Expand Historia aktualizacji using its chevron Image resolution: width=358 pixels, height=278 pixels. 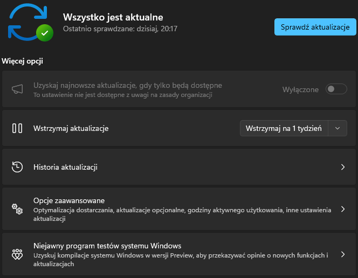click(343, 167)
